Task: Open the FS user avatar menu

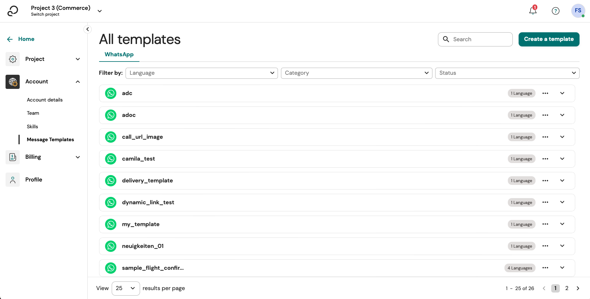Action: click(578, 11)
